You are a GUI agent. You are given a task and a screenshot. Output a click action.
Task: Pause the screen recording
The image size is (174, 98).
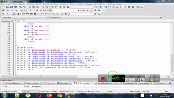109,80
